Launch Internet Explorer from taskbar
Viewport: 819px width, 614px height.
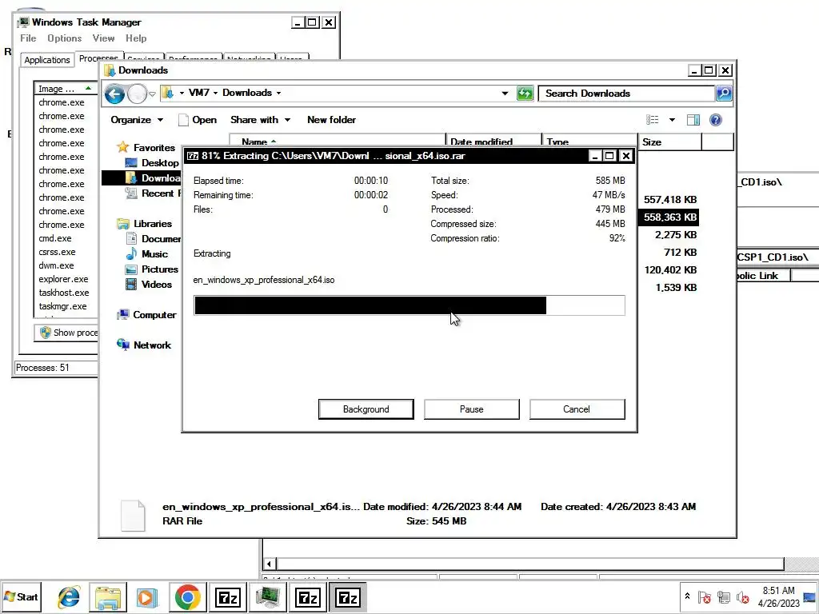pos(69,597)
